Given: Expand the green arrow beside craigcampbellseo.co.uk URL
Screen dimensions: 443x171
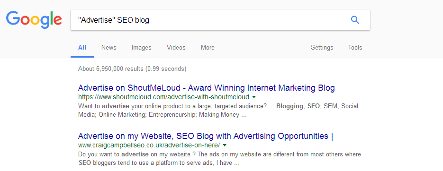Looking at the screenshot, I should coord(225,145).
